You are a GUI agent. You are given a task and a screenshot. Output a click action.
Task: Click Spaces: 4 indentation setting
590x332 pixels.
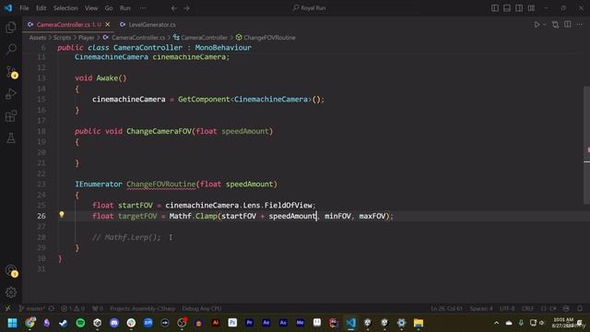point(481,309)
